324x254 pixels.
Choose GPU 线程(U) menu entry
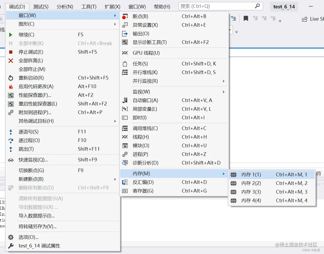[174, 53]
